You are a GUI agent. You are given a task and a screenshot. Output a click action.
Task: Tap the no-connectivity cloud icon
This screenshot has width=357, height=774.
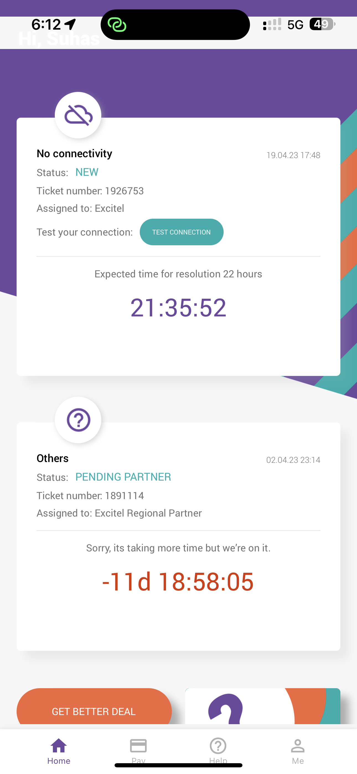click(x=78, y=115)
